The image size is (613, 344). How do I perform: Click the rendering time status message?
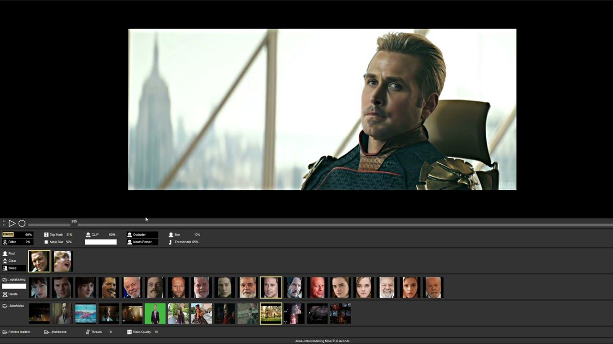pyautogui.click(x=322, y=341)
